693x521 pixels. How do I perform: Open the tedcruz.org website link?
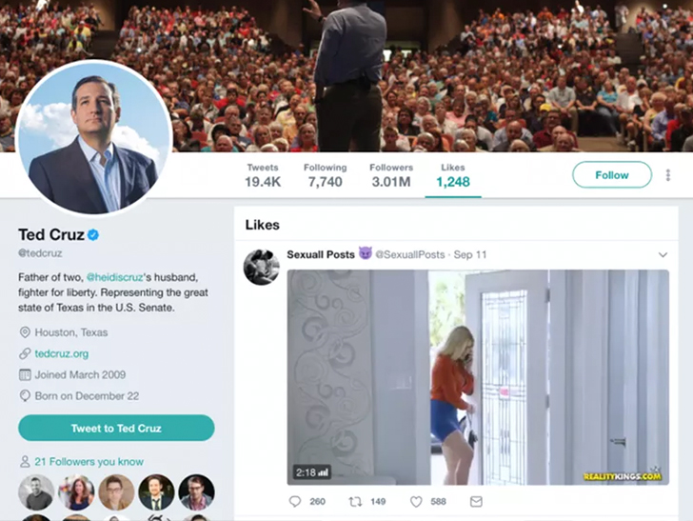click(61, 353)
